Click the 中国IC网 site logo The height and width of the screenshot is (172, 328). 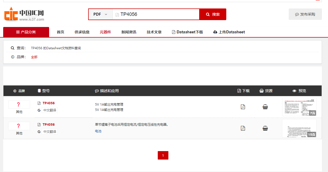(x=24, y=14)
